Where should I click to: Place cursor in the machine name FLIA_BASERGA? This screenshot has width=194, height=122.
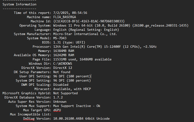[65, 17]
